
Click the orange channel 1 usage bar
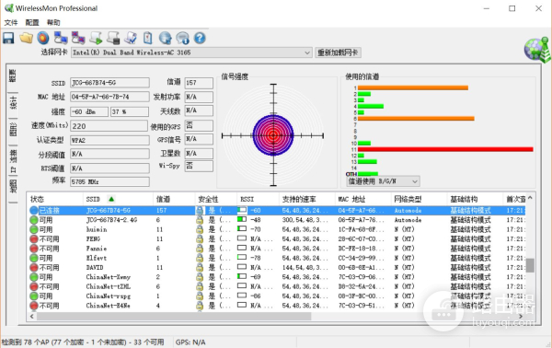413,87
